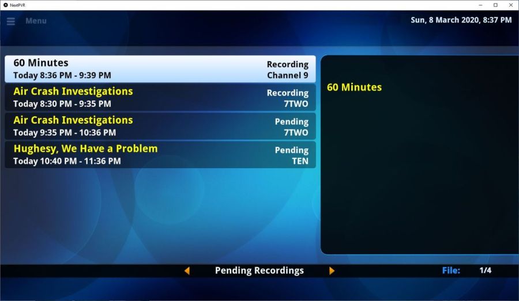Click the NextPVR icon in title bar
This screenshot has height=301, width=519.
click(x=5, y=5)
